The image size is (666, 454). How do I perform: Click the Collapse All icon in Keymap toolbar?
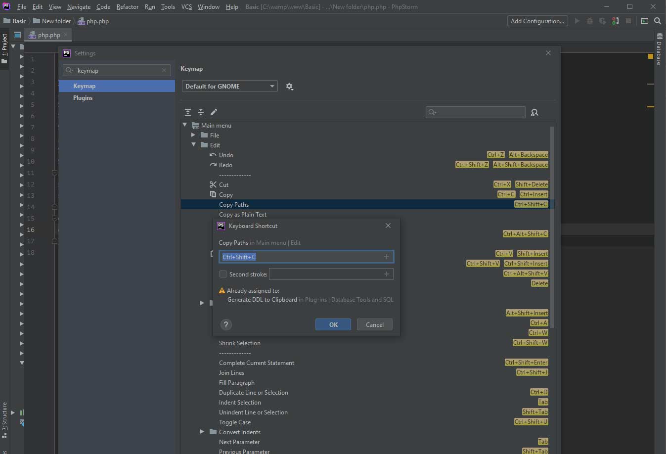coord(201,112)
